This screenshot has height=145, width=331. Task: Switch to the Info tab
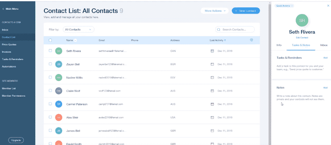(279, 45)
